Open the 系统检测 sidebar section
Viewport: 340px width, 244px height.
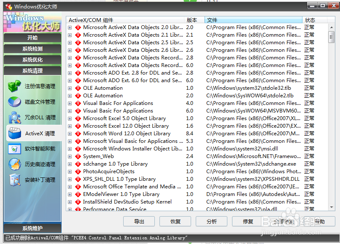point(32,49)
